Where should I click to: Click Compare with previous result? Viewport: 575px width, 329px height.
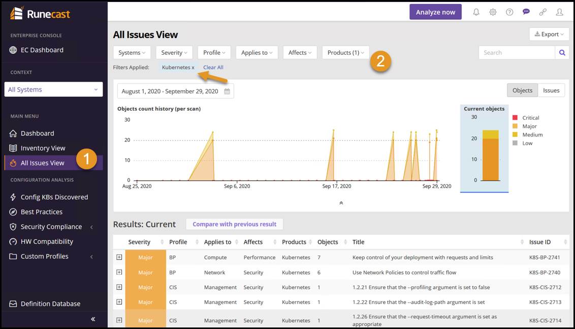tap(234, 225)
